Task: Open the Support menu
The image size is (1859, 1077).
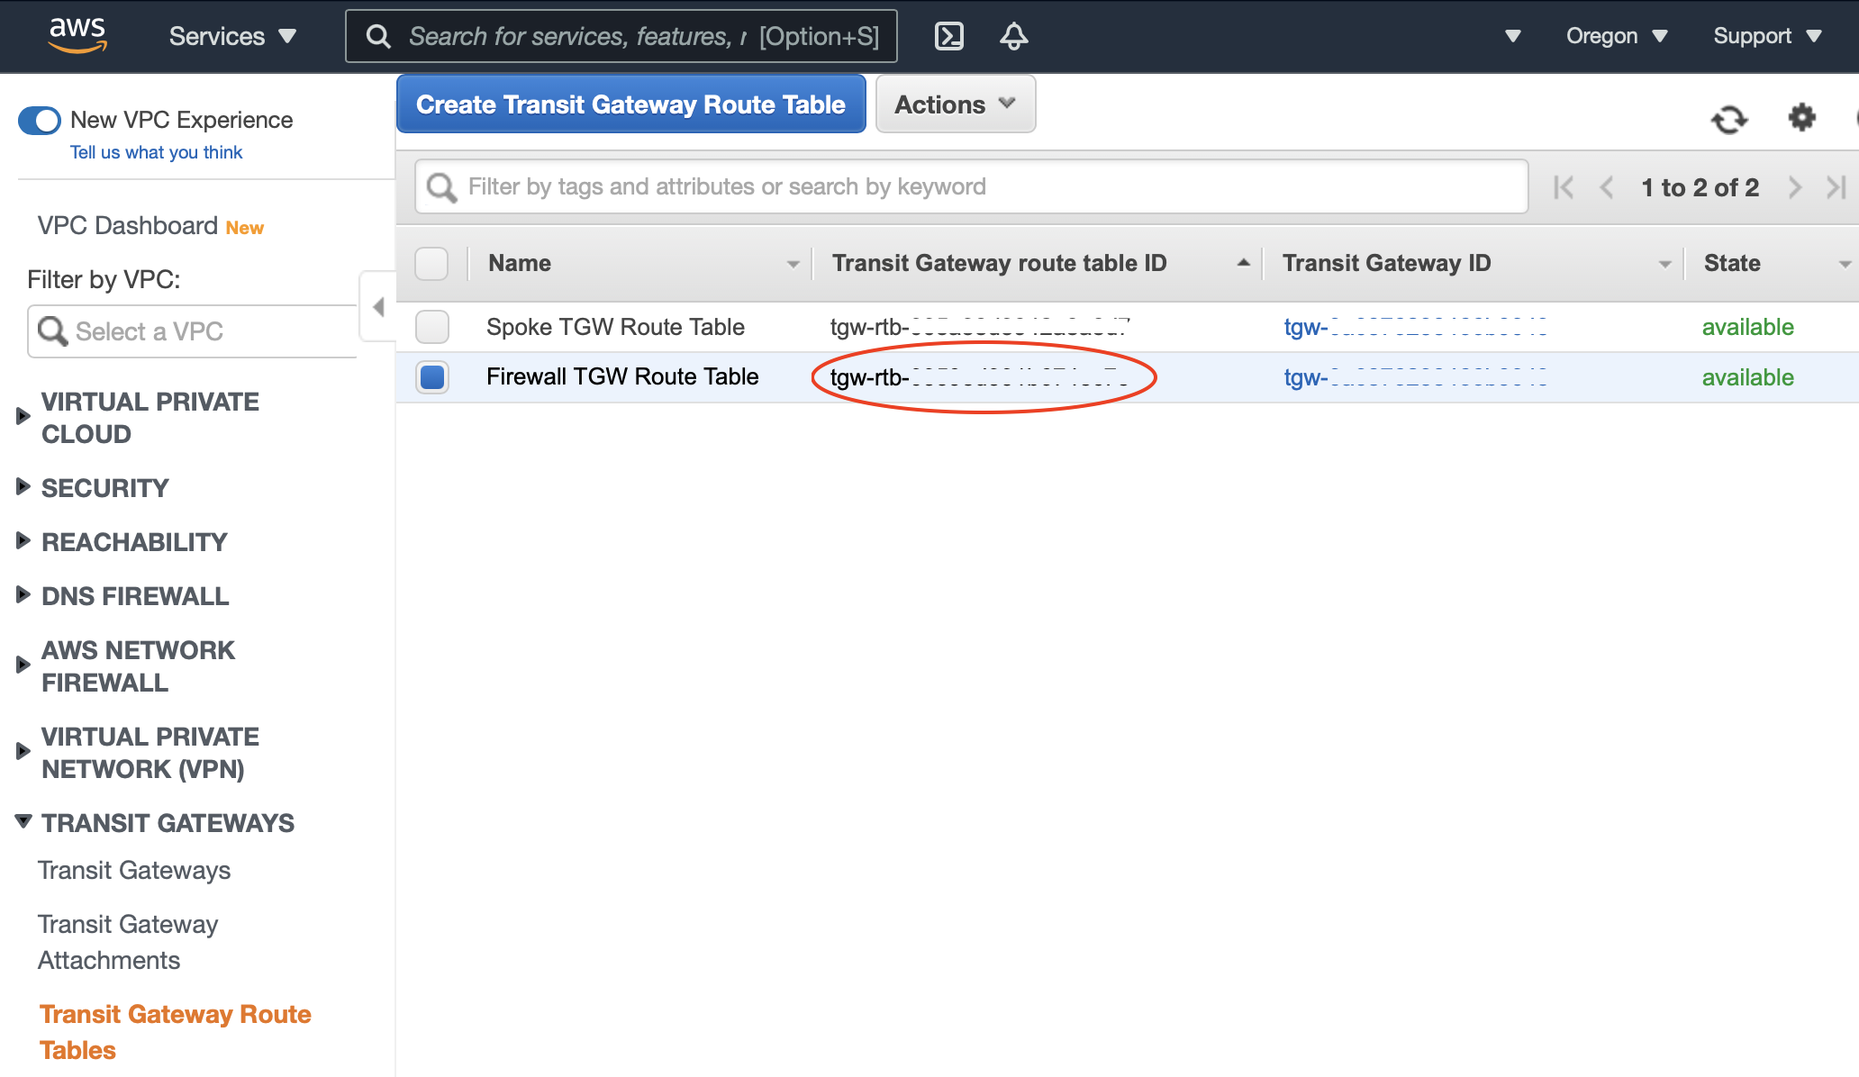Action: tap(1766, 36)
